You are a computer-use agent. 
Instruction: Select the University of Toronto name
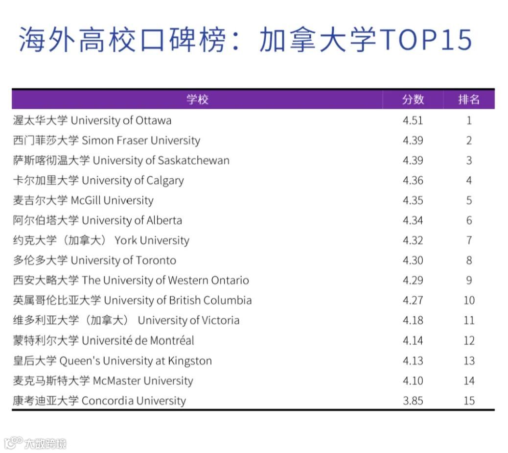[94, 261]
